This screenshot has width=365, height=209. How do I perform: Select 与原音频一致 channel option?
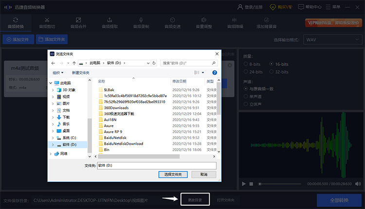[x=246, y=88]
